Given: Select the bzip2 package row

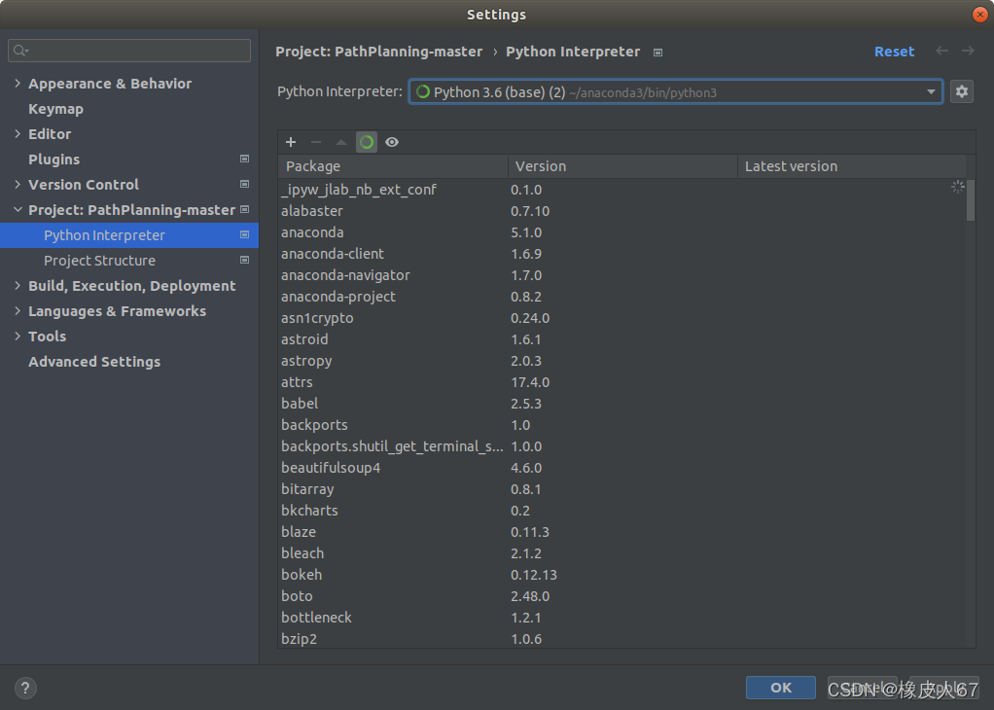Looking at the screenshot, I should [621, 638].
